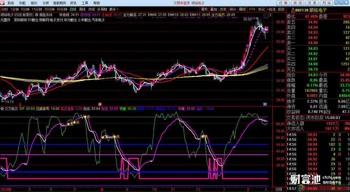This screenshot has width=350, height=192.
Task: Open the 功能 menu
Action: pos(22,3)
